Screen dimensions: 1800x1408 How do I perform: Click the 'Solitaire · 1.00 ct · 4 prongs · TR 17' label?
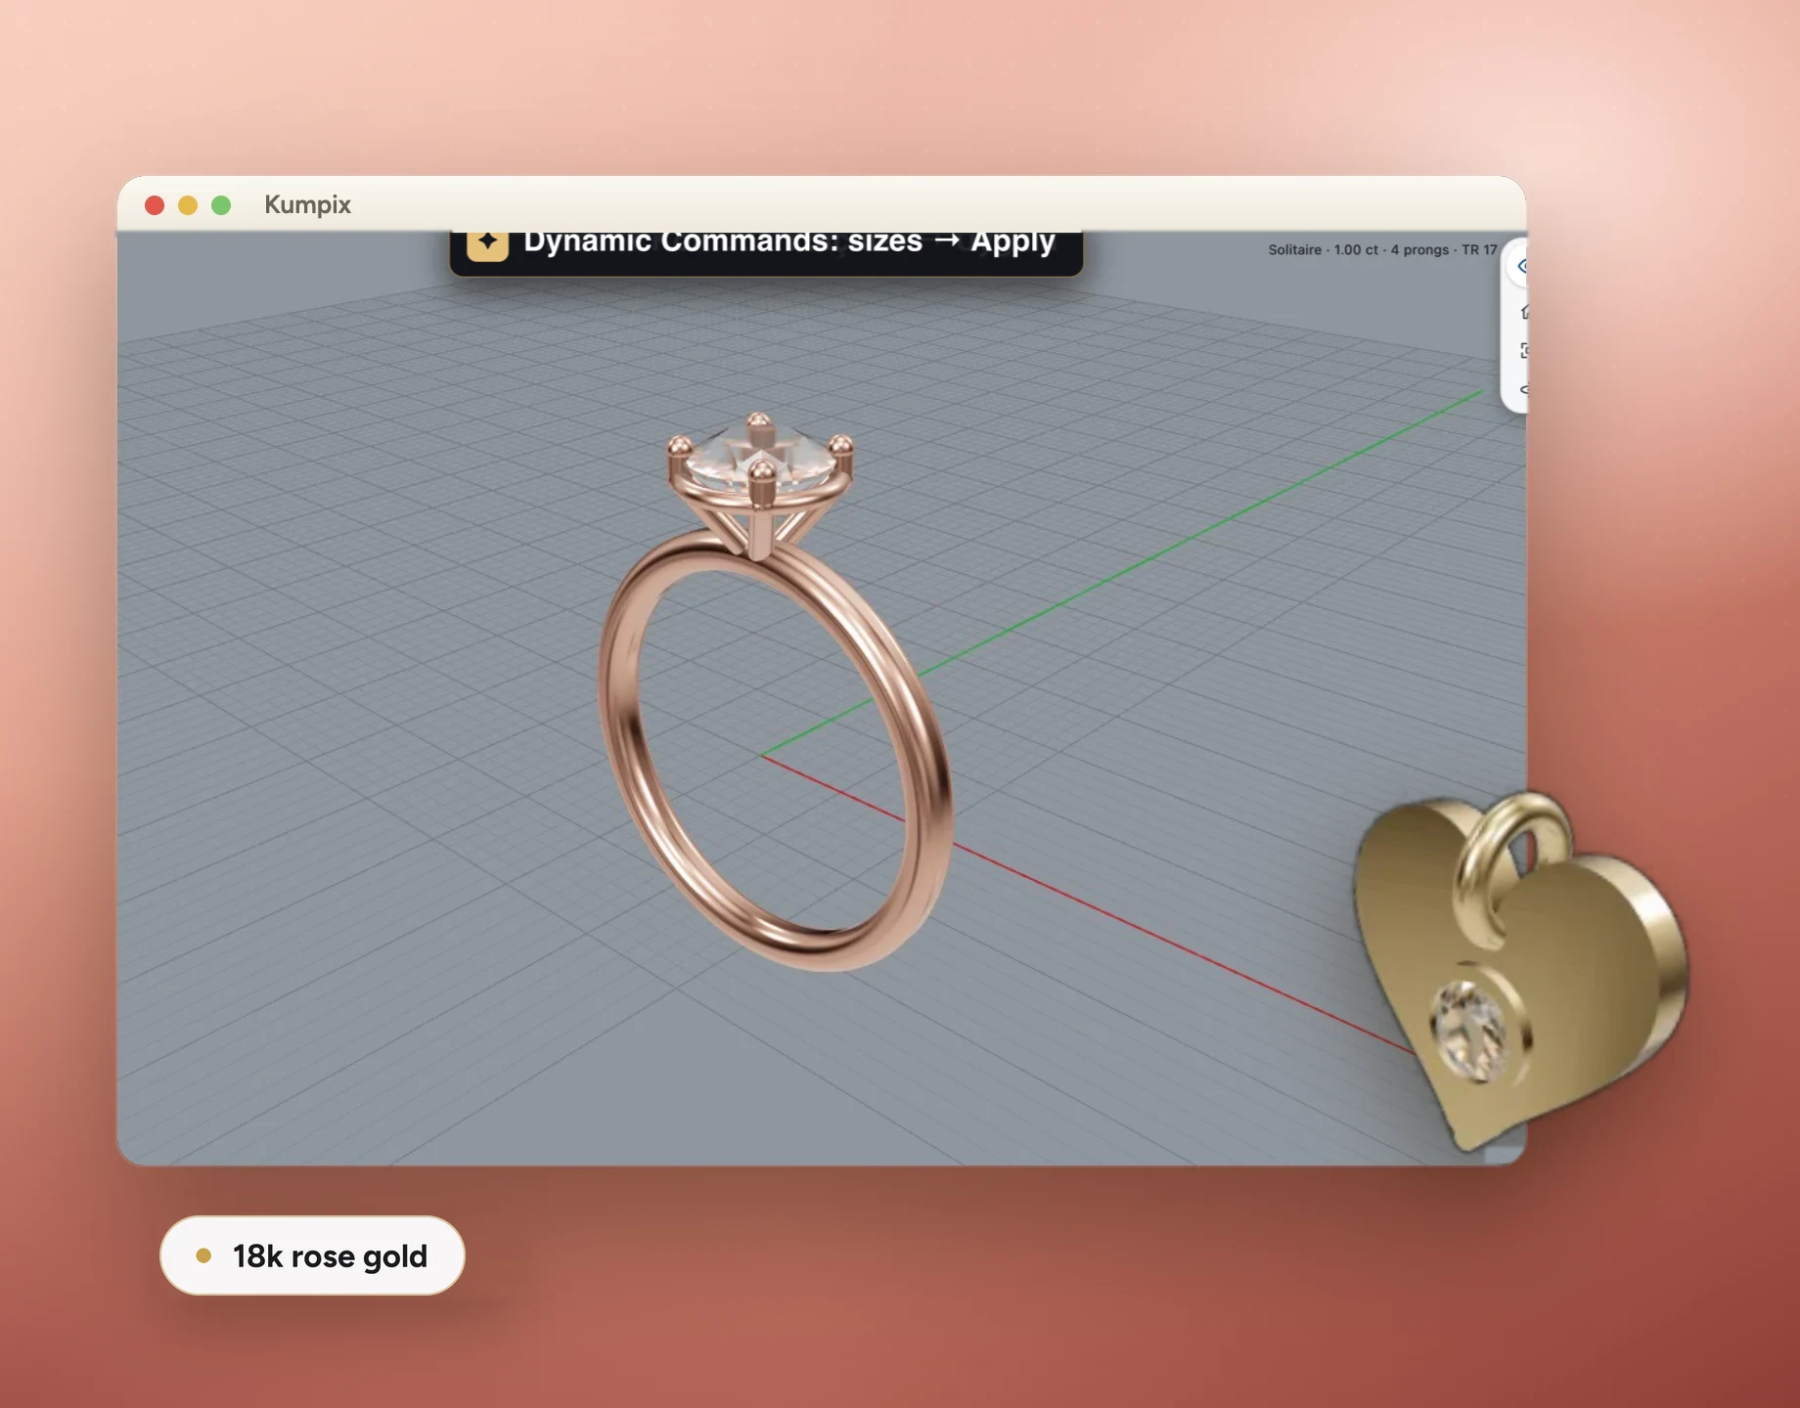(x=1381, y=249)
